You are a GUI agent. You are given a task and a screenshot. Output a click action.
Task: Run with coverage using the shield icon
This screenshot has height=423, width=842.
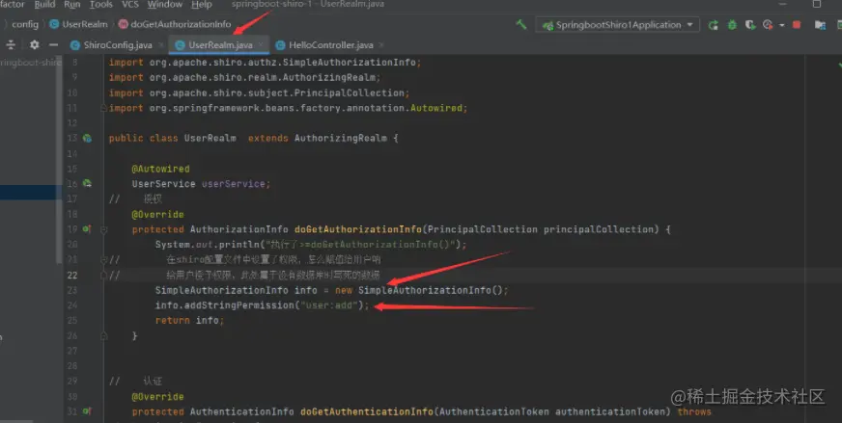[x=750, y=25]
